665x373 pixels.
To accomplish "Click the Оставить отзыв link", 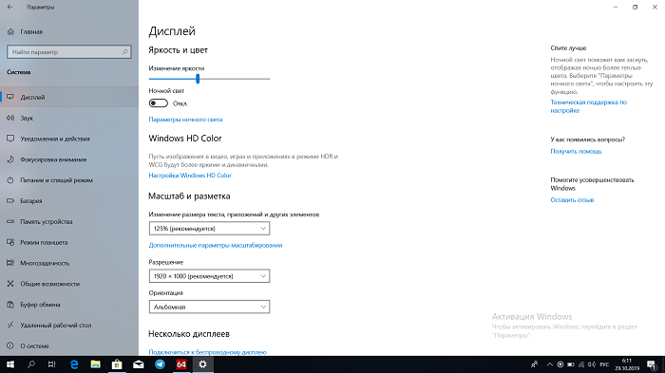I will 572,200.
